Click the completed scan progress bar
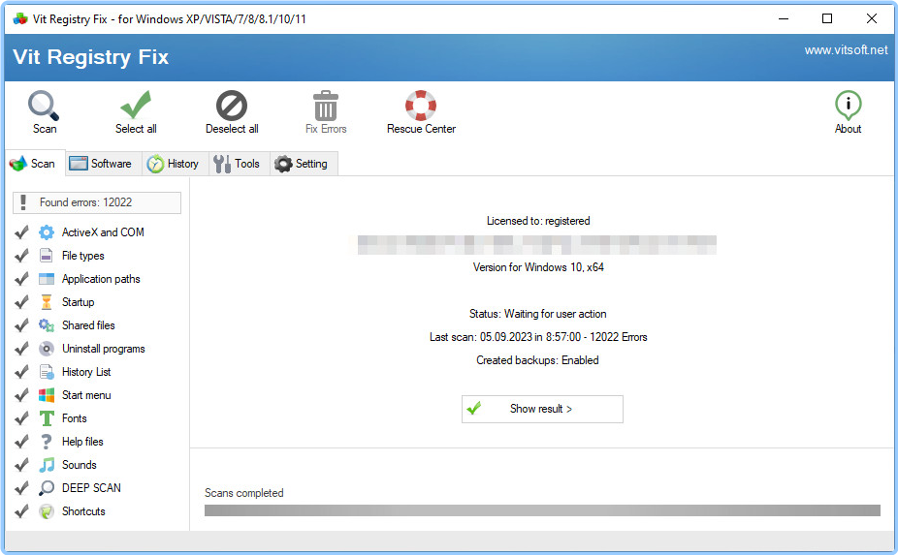 [542, 510]
